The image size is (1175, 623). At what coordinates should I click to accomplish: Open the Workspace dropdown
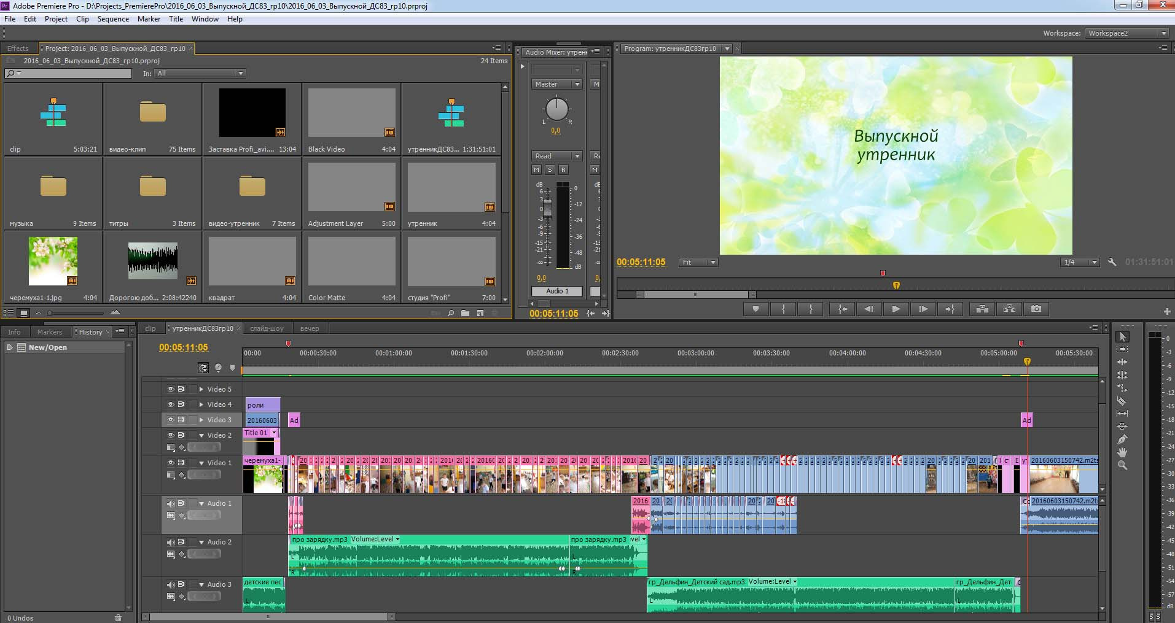[1126, 33]
